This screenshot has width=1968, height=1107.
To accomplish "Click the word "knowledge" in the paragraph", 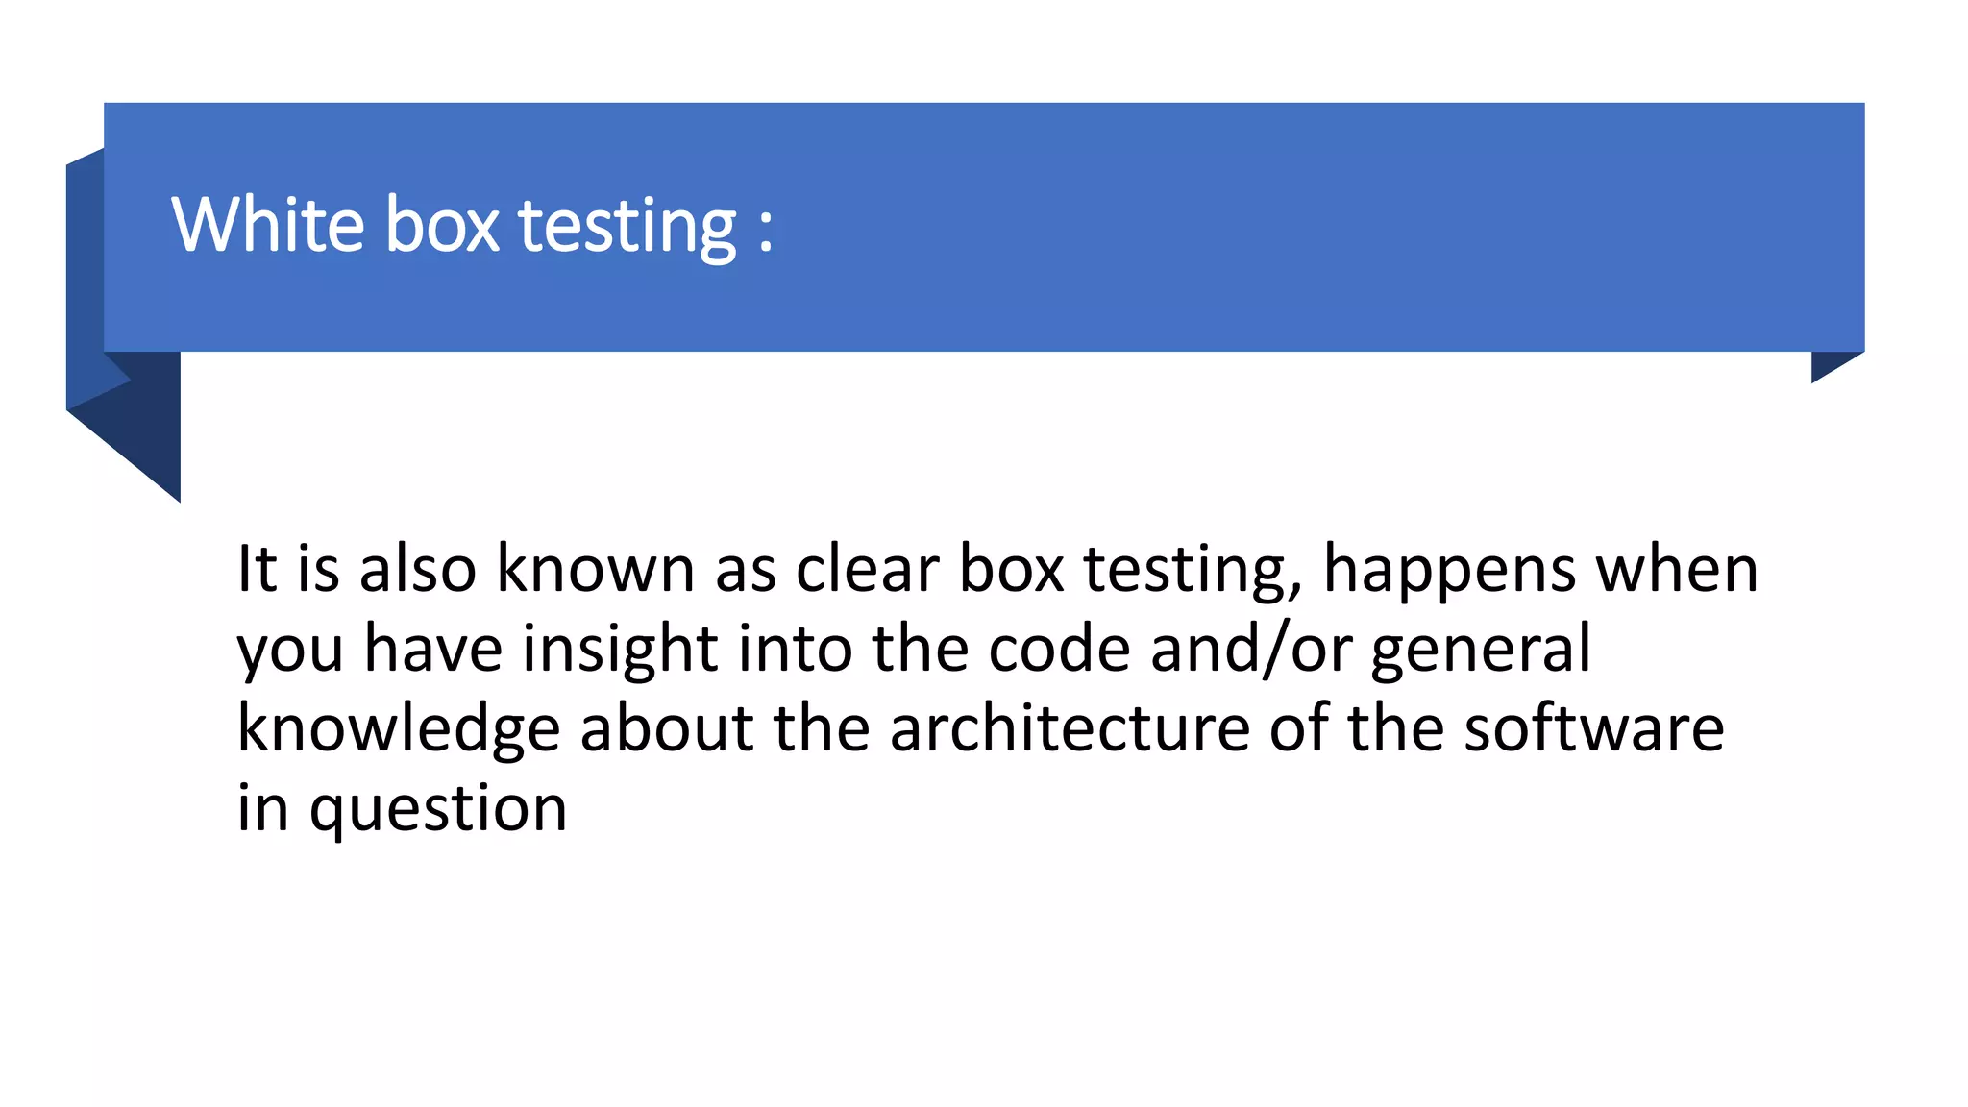I will click(398, 729).
